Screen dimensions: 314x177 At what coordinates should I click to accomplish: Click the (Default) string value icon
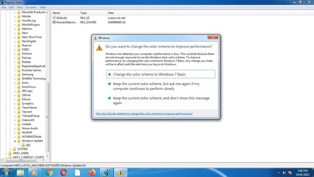point(54,18)
